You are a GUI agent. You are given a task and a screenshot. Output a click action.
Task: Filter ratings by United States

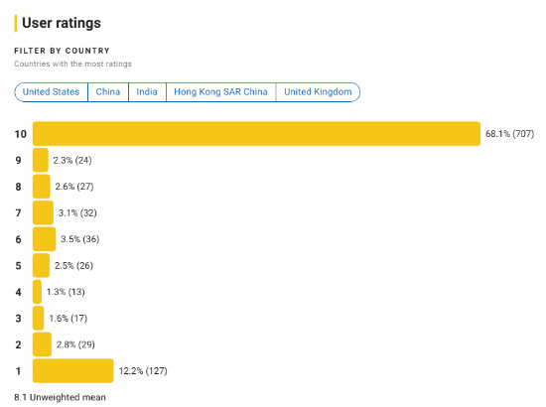pos(51,92)
